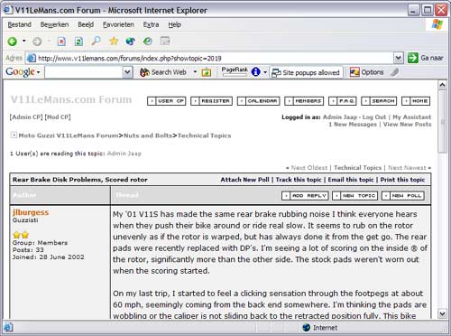Toggle Site popups allowed button
The width and height of the screenshot is (451, 336).
(306, 72)
